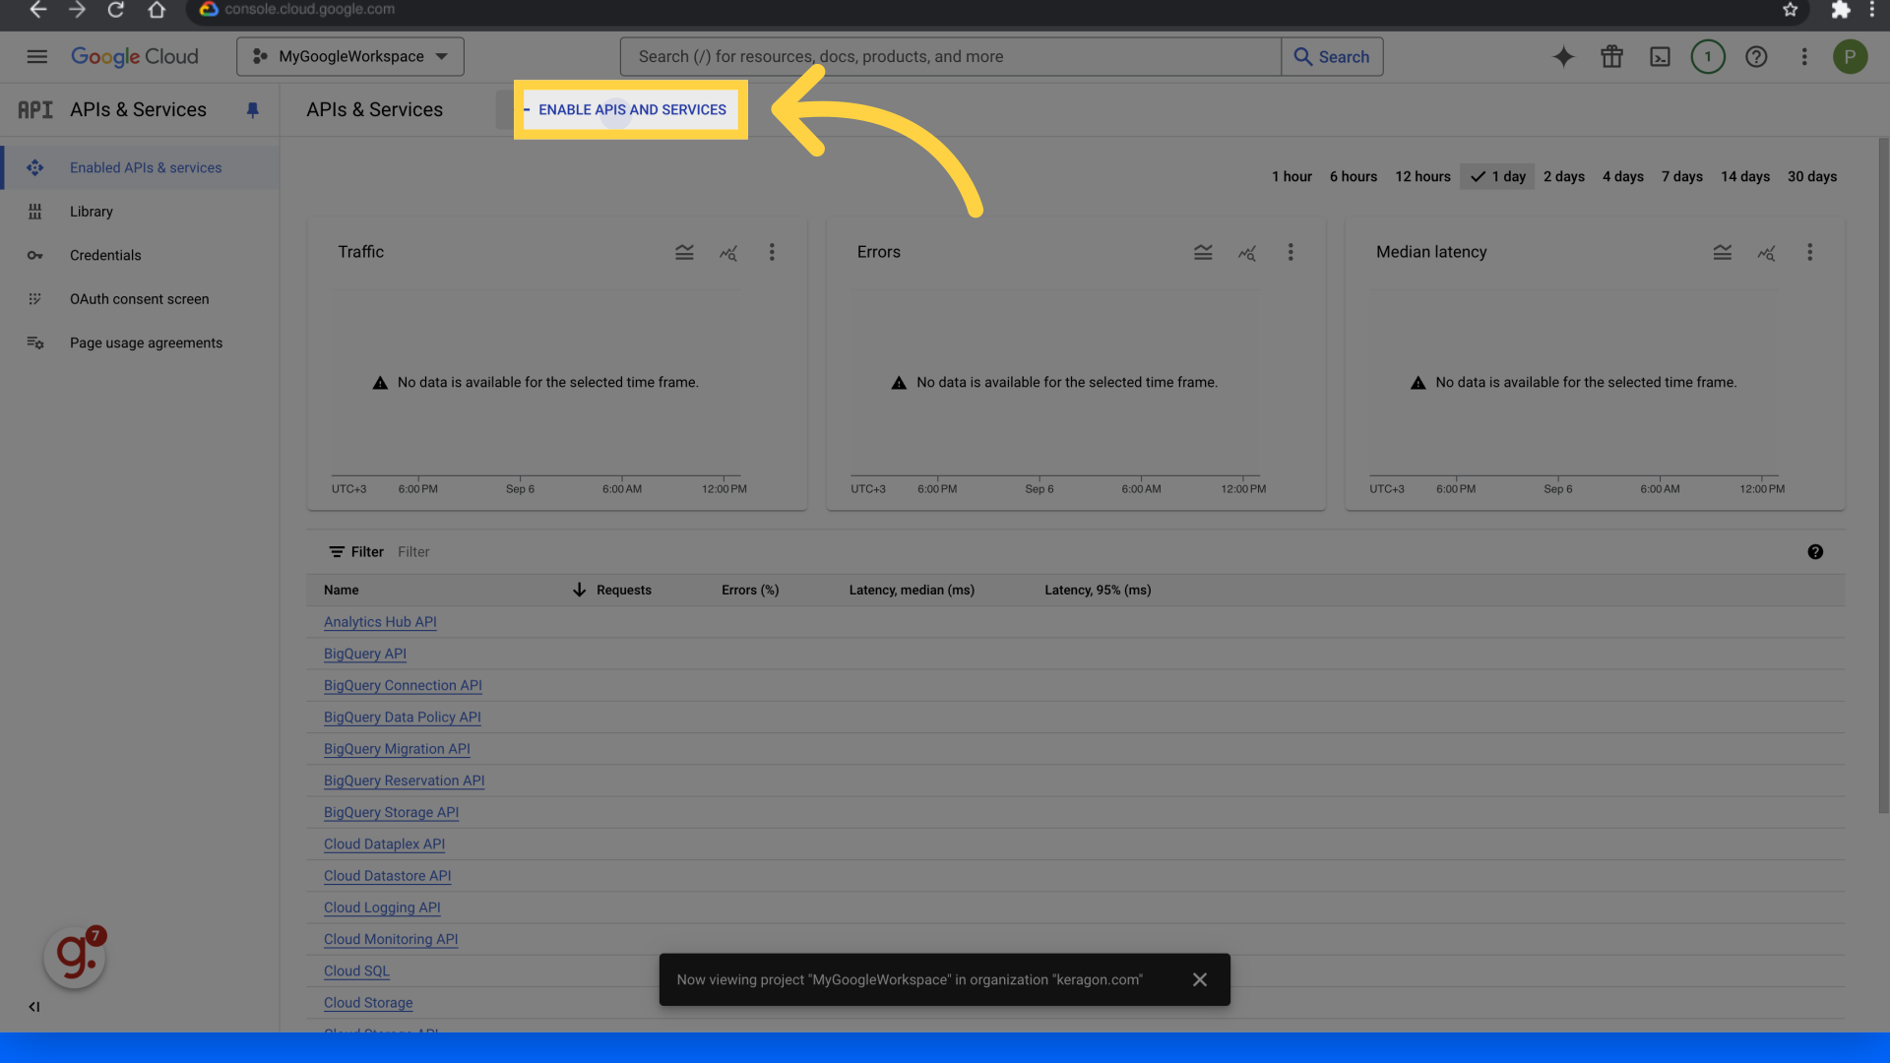The width and height of the screenshot is (1890, 1063).
Task: Toggle legend on the Errors chart
Action: (x=1203, y=252)
